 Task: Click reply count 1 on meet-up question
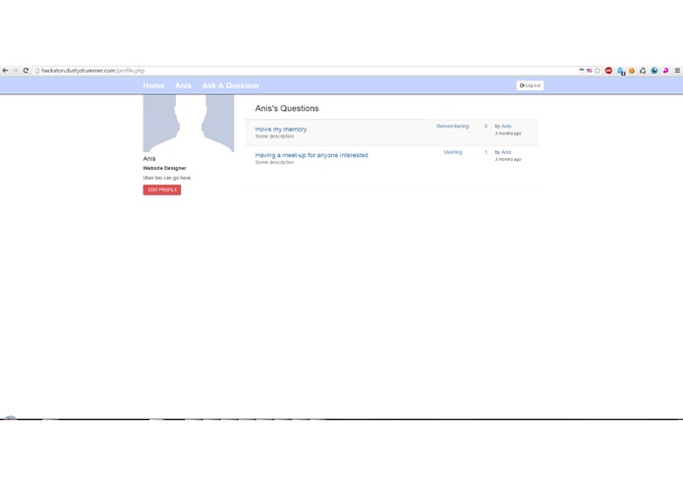tap(485, 152)
